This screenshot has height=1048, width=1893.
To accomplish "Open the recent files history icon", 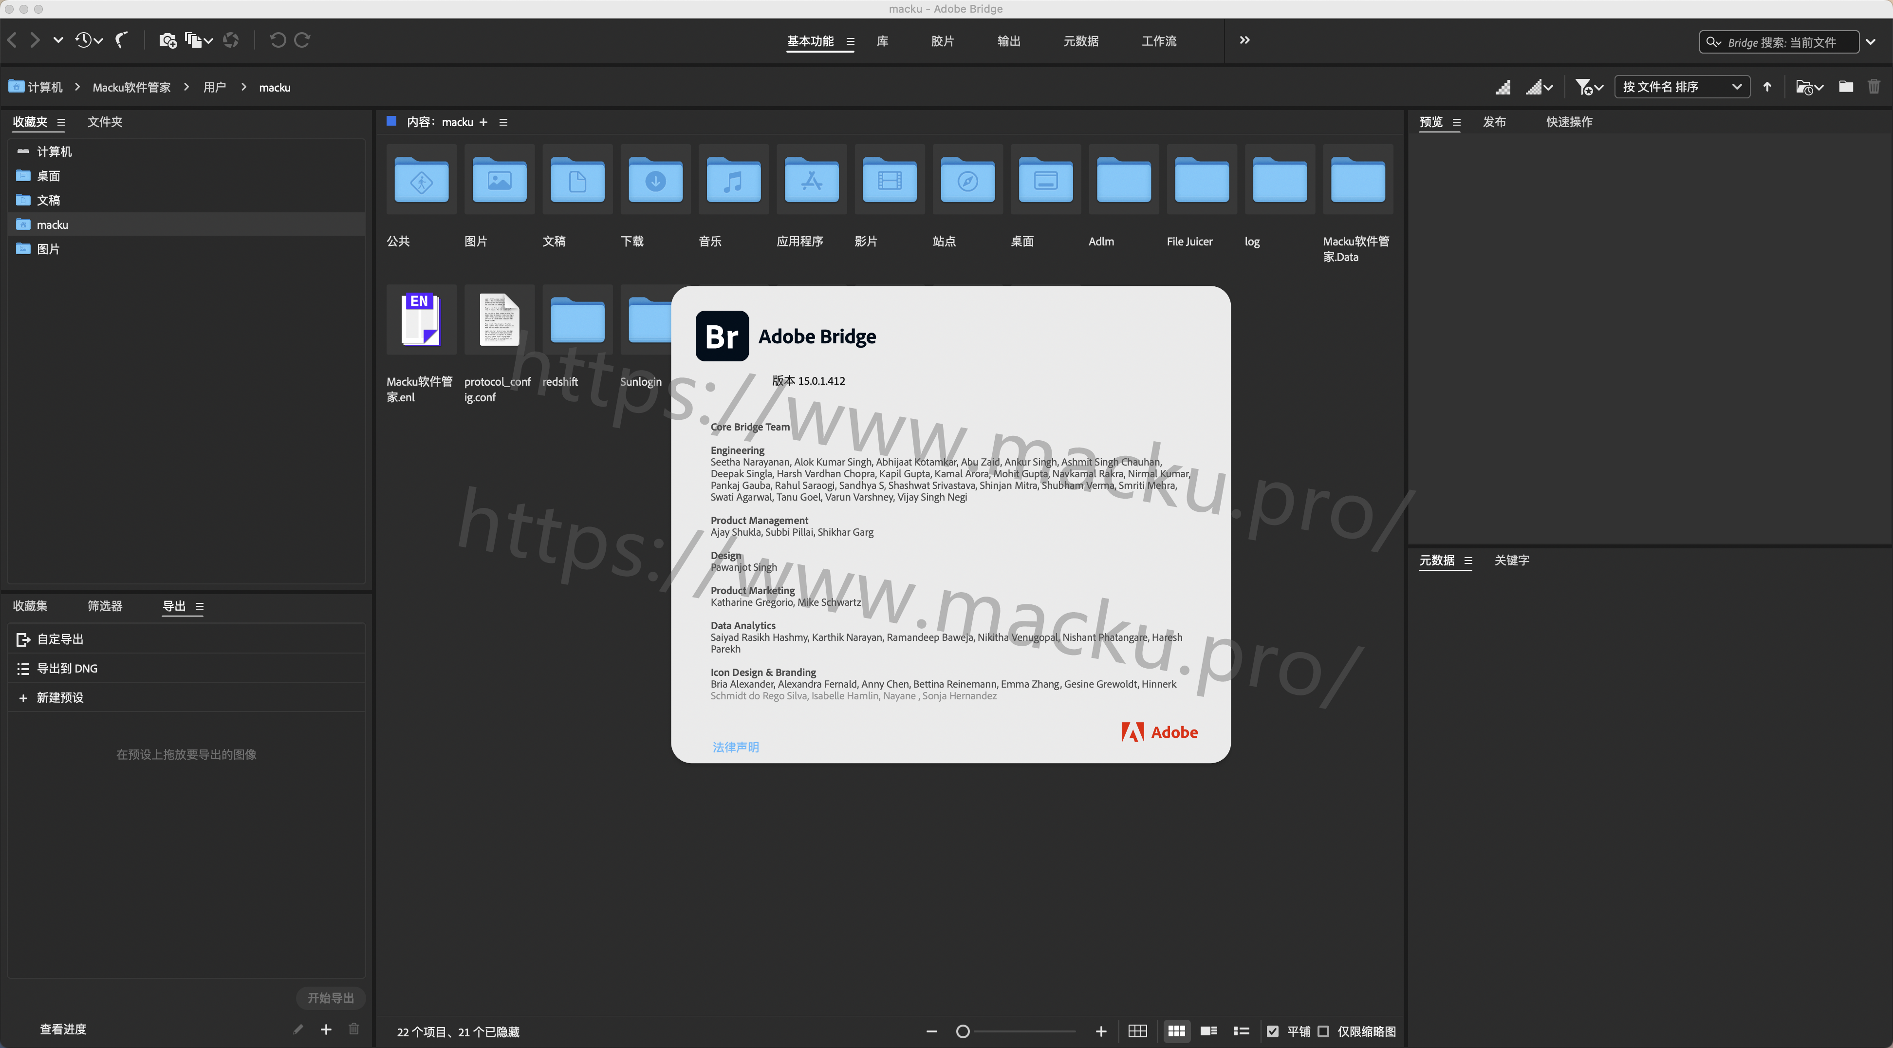I will click(x=89, y=40).
